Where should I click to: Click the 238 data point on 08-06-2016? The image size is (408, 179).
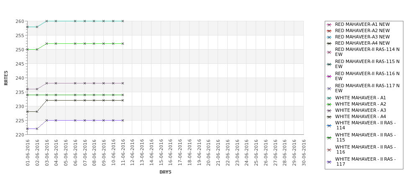94,83
